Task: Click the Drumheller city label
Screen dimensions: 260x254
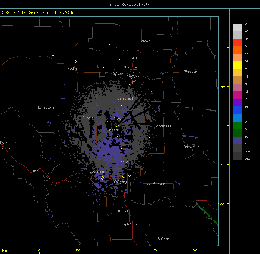Action: pyautogui.click(x=192, y=147)
